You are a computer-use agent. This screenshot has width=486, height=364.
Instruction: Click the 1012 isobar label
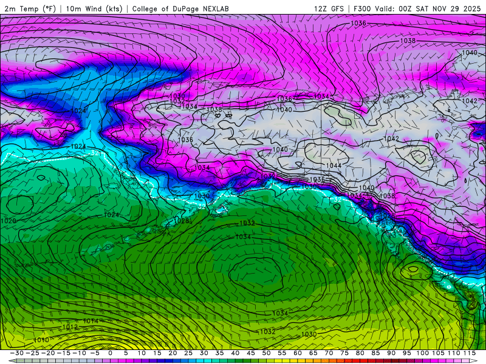coord(70,327)
